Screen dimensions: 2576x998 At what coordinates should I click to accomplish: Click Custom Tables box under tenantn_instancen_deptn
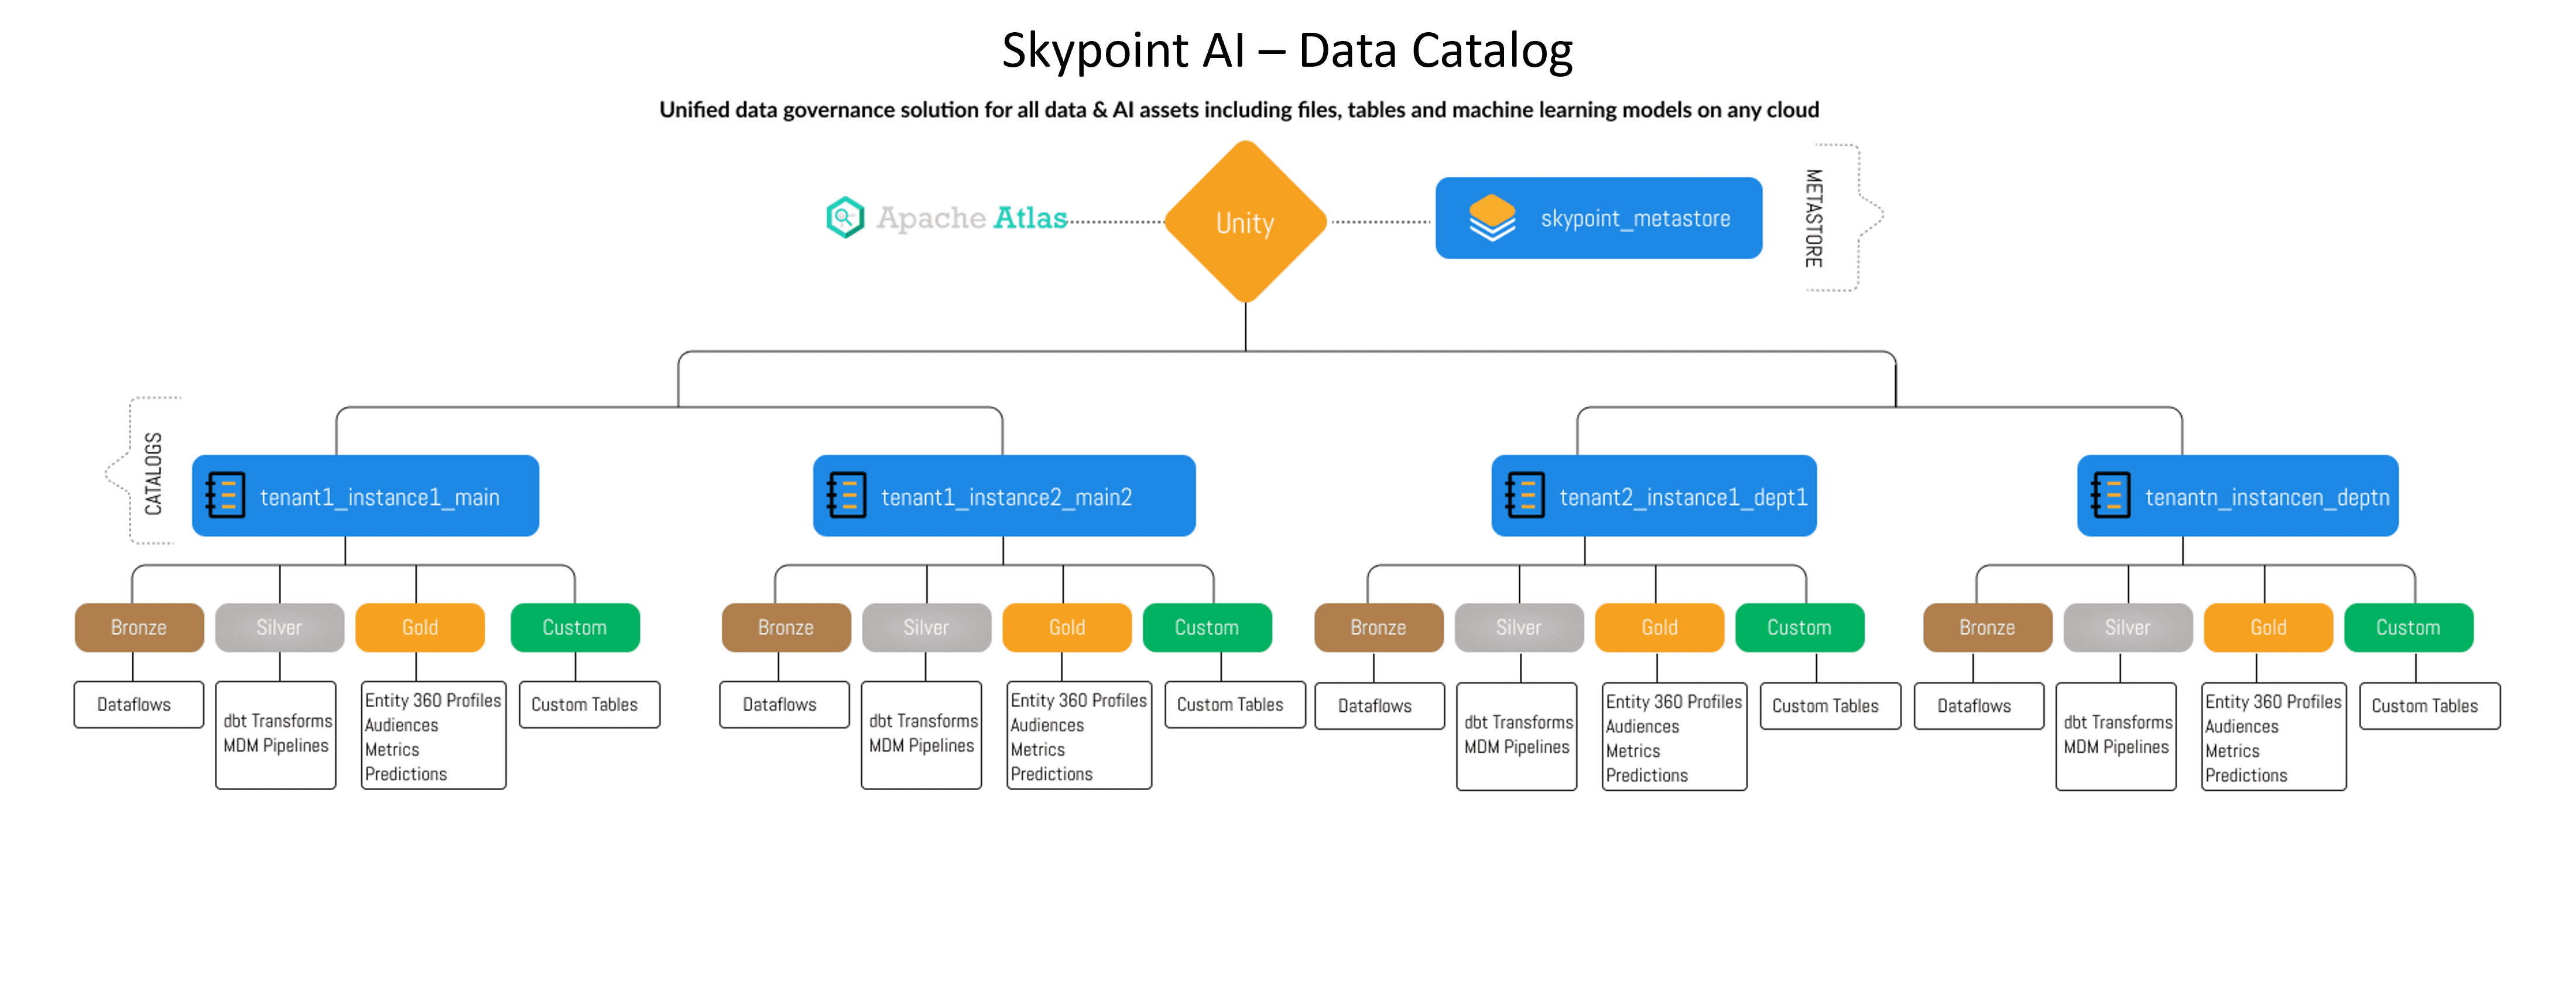[2430, 705]
